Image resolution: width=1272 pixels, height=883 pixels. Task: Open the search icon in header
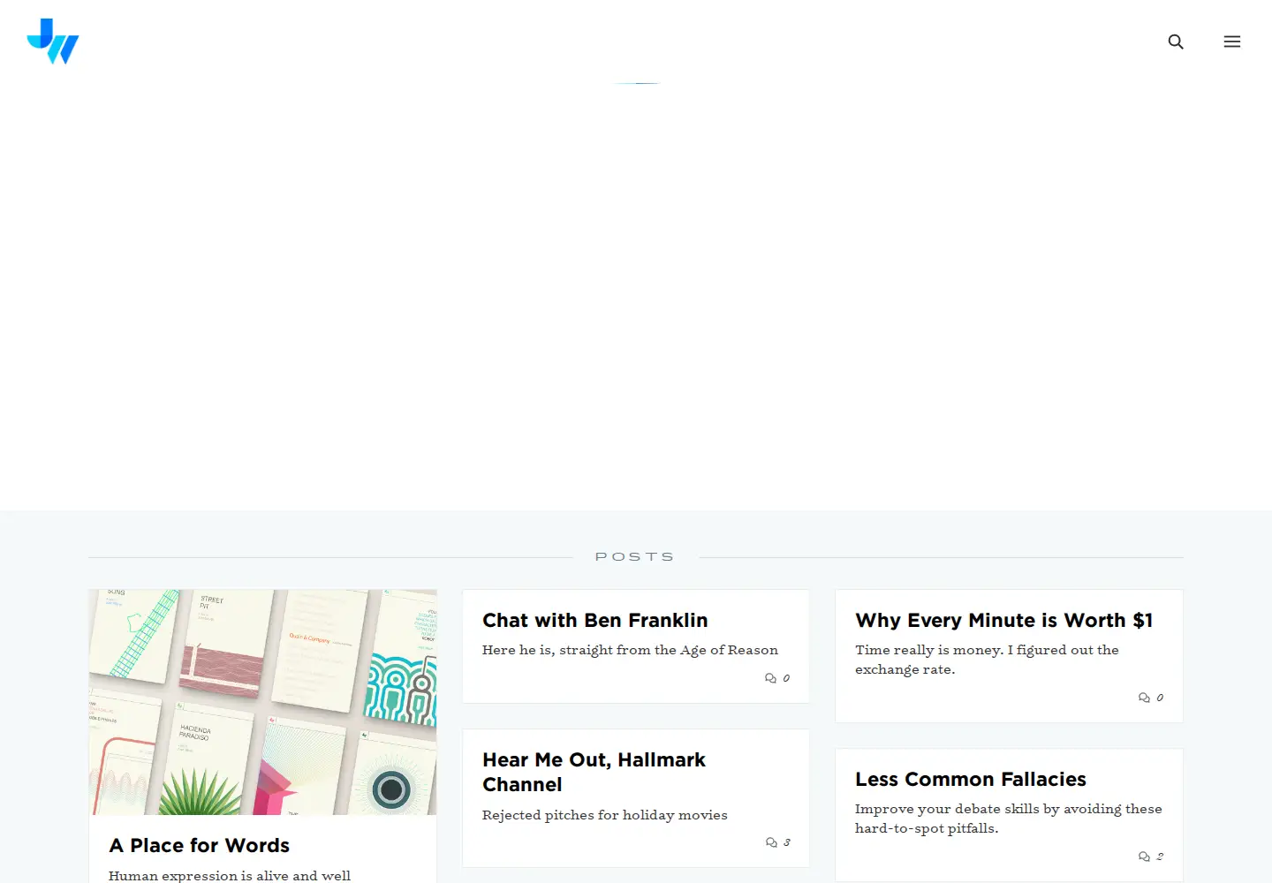1176,42
